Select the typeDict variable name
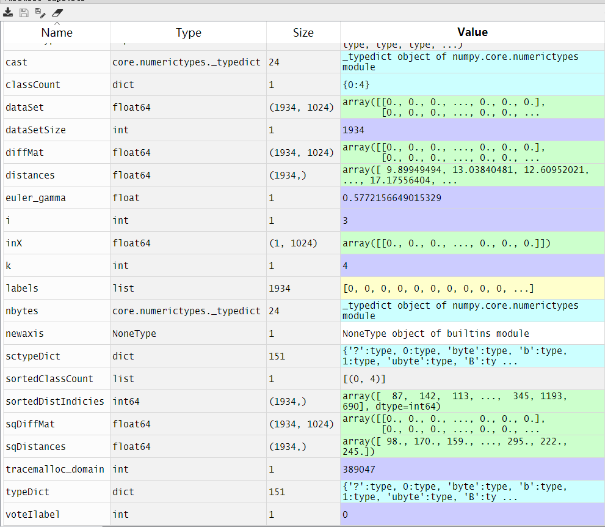 pos(27,492)
